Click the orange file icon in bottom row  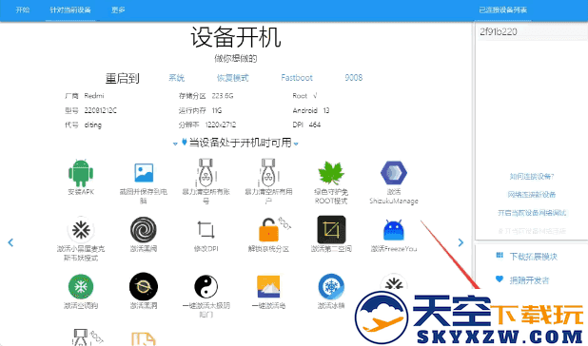[x=144, y=338]
